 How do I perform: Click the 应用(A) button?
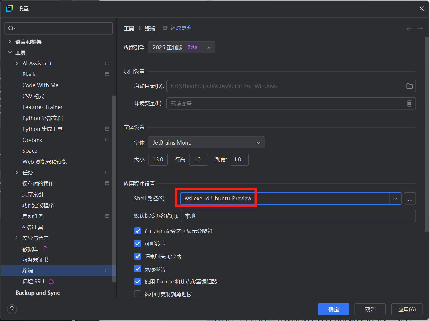click(407, 309)
